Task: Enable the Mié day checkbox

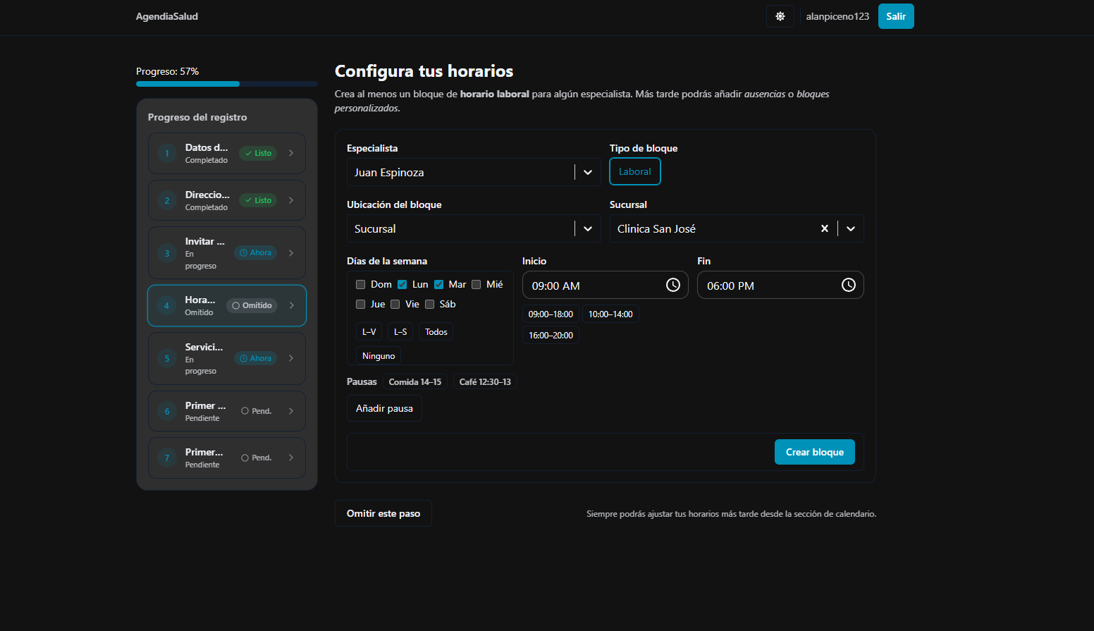Action: (x=476, y=283)
